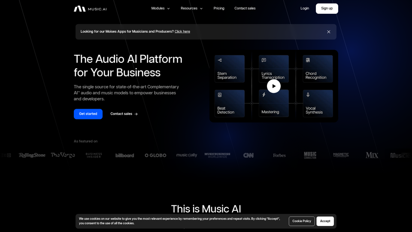Open the Cookie Policy
The height and width of the screenshot is (232, 412).
tap(302, 221)
